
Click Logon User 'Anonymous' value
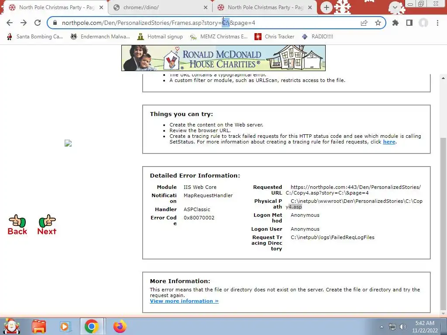click(305, 229)
